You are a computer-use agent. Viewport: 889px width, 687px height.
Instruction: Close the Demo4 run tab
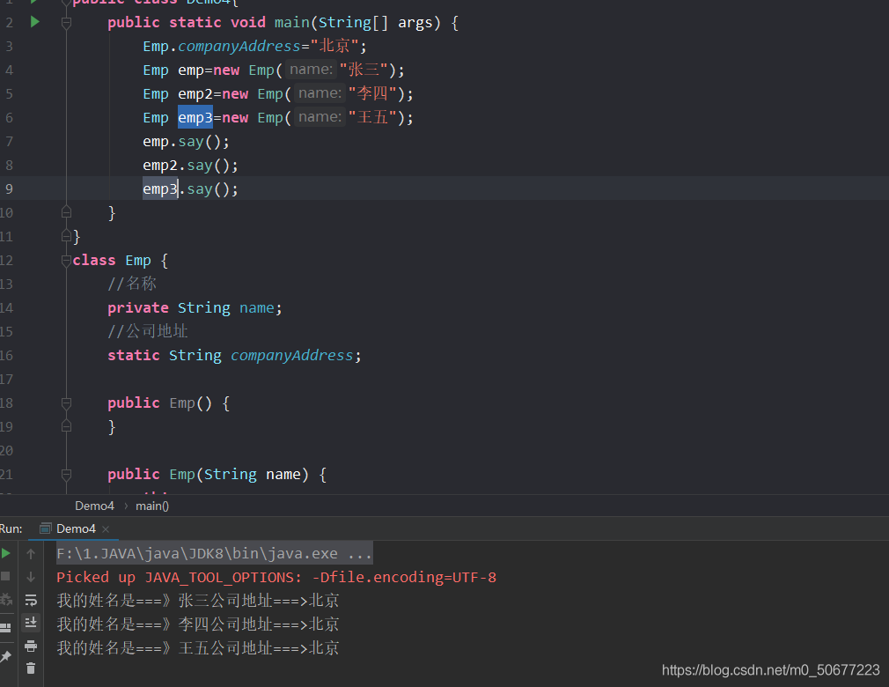(x=106, y=529)
